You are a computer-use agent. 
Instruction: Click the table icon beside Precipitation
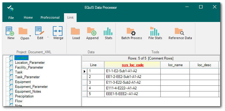11,96
